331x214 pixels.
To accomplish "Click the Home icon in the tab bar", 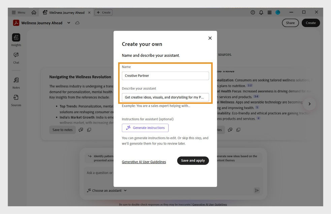I will (x=34, y=12).
